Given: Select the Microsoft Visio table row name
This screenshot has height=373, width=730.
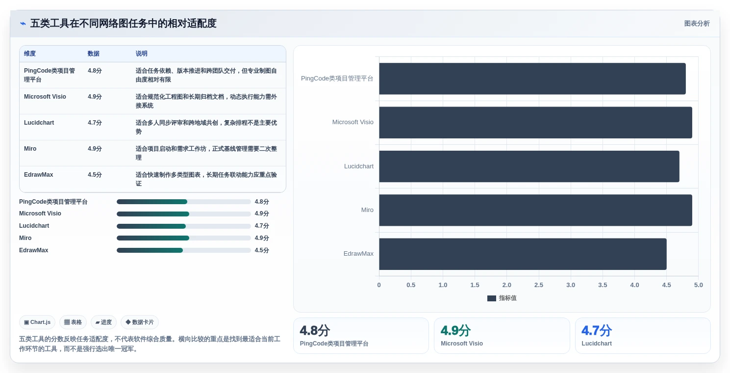Looking at the screenshot, I should click(x=45, y=97).
